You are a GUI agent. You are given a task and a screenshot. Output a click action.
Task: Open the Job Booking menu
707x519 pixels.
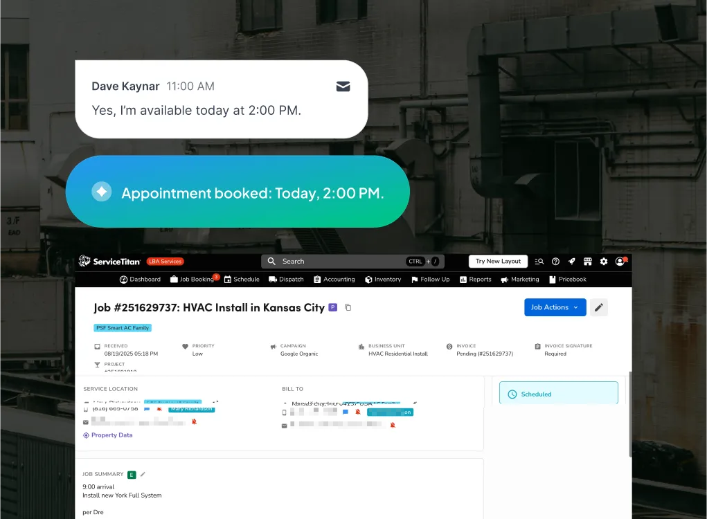(193, 280)
